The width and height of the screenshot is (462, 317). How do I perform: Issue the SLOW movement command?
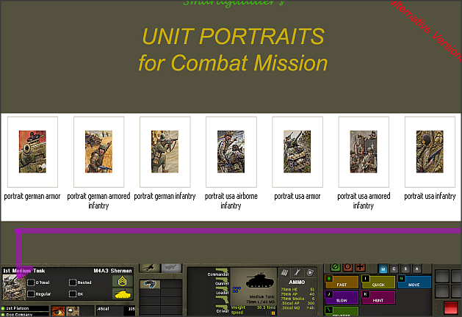pyautogui.click(x=342, y=298)
